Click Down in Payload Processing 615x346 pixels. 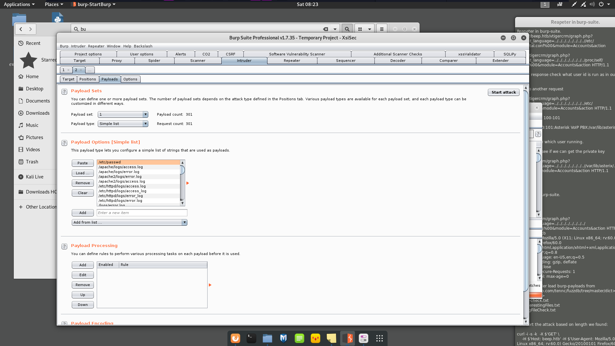click(x=83, y=305)
